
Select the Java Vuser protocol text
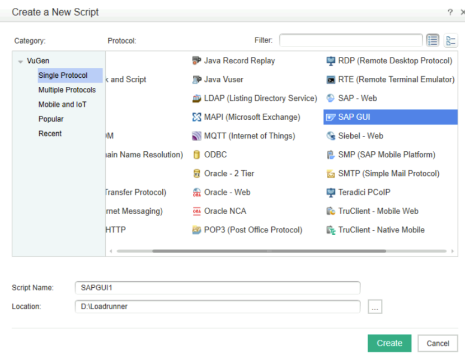click(224, 80)
